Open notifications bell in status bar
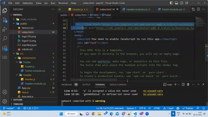 [204, 108]
